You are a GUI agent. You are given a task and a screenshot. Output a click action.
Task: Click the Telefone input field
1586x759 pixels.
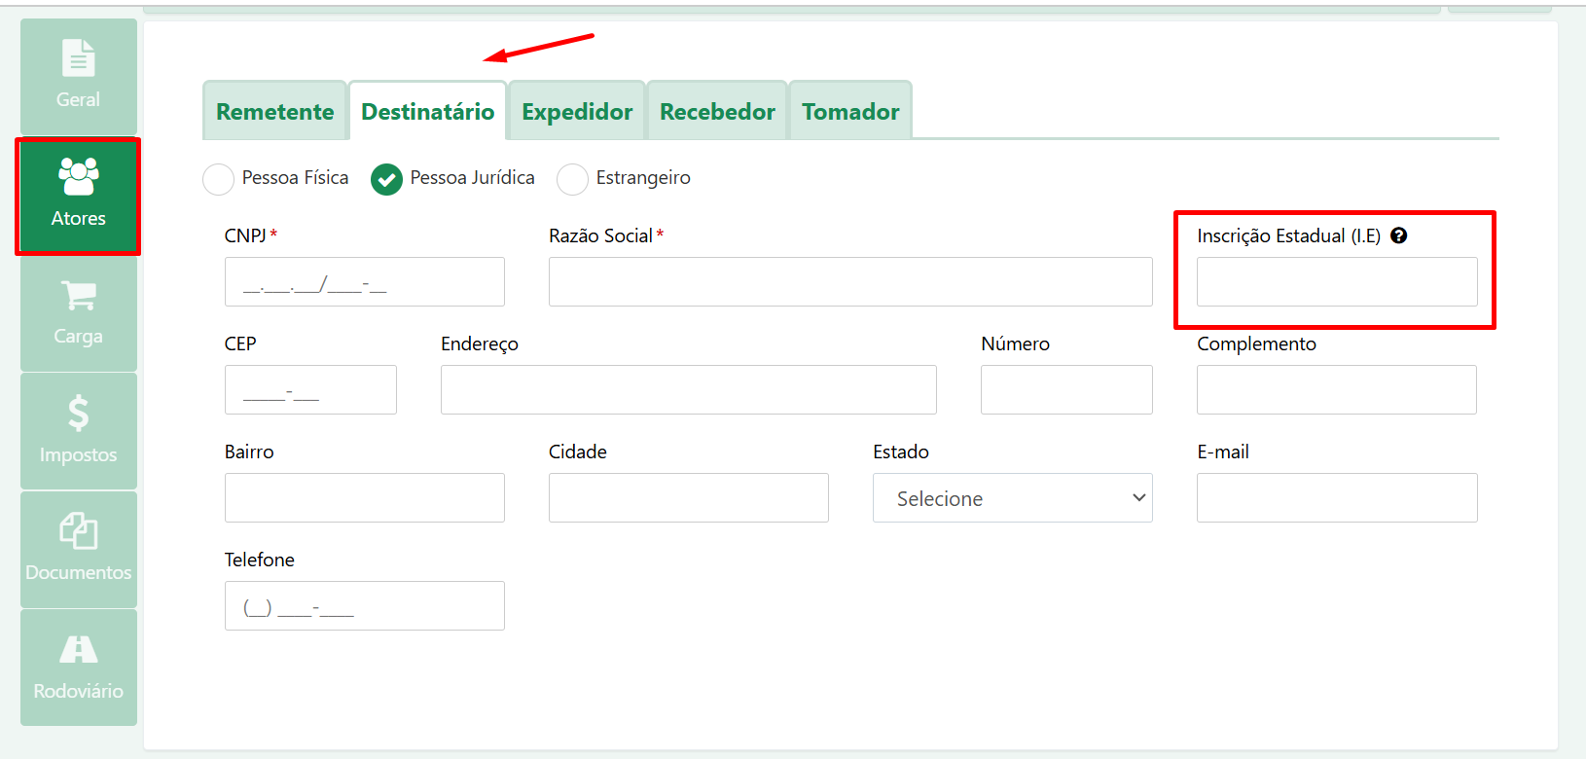pyautogui.click(x=365, y=606)
